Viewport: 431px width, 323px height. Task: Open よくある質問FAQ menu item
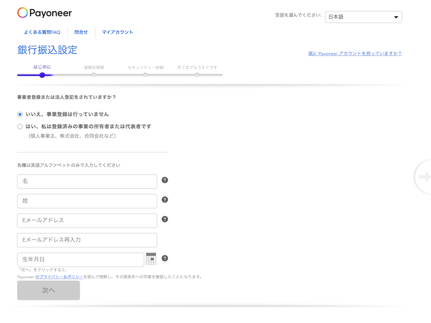42,32
